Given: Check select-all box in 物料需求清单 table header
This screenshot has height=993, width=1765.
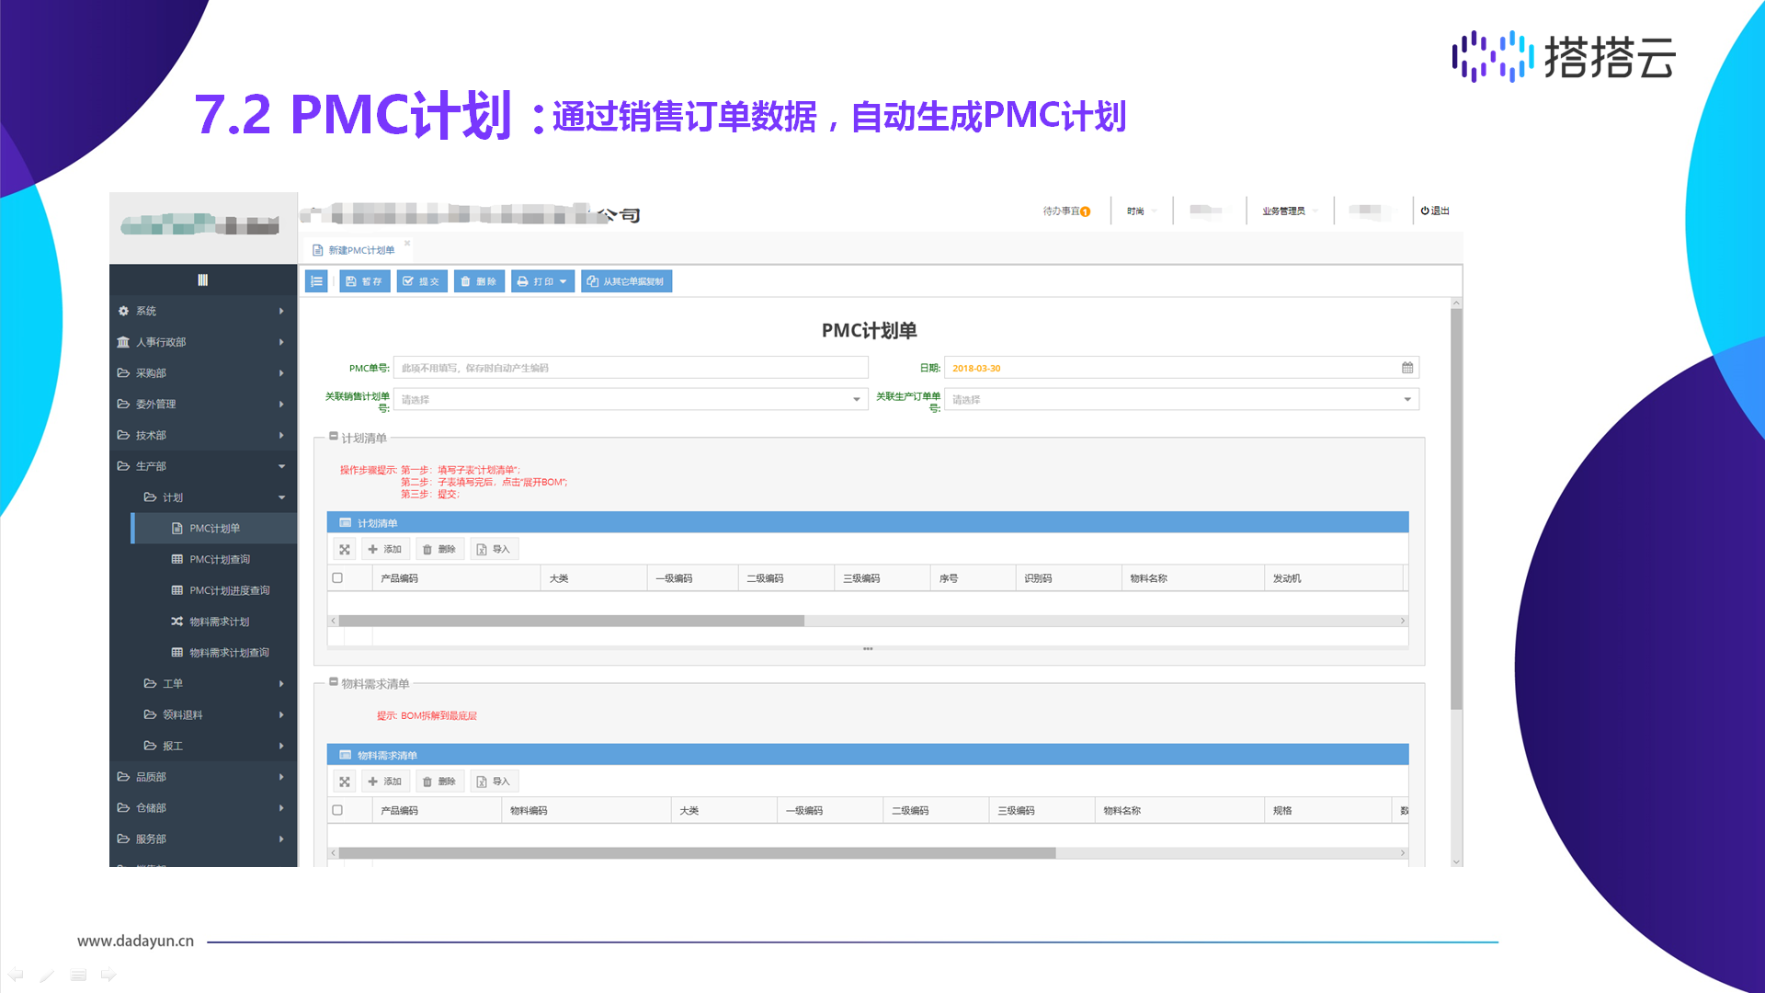Looking at the screenshot, I should [x=337, y=810].
